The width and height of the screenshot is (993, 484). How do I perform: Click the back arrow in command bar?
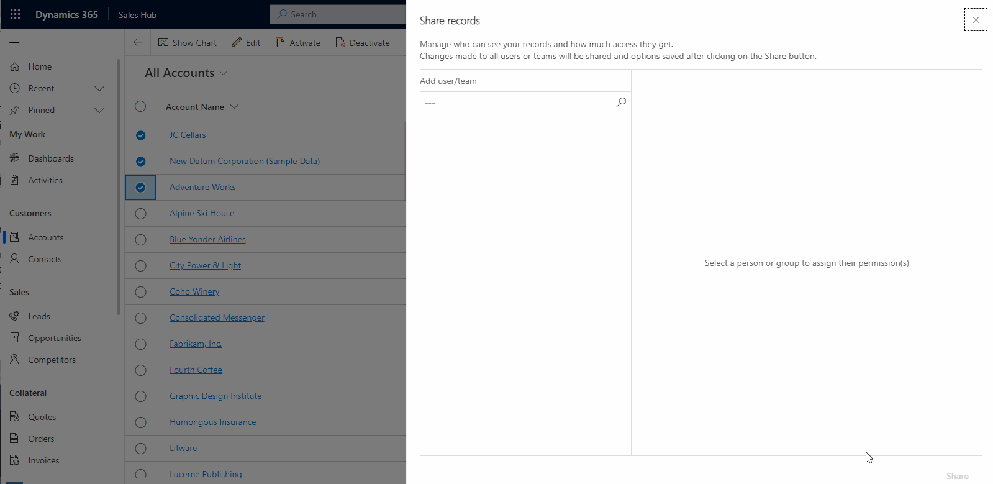pos(137,43)
